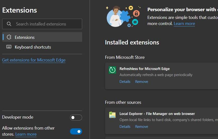The image size is (218, 139).
Task: Click the Refreshless for Microsoft Edge title
Action: pyautogui.click(x=145, y=69)
